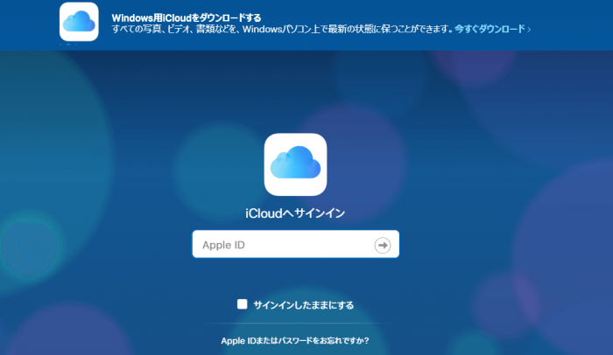This screenshot has height=355, width=613.
Task: Click the banner description starting with すべての写真
Action: pyautogui.click(x=282, y=29)
